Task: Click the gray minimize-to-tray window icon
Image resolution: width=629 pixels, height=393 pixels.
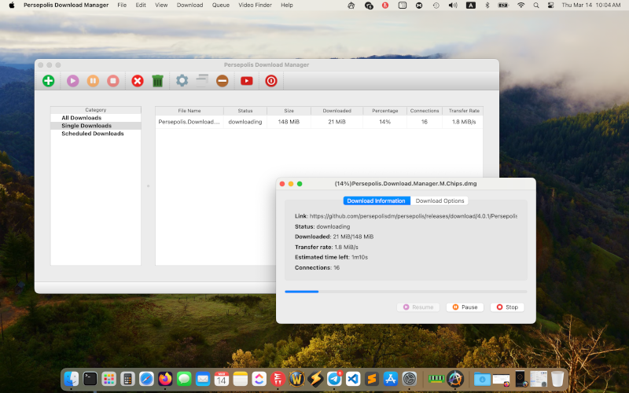Action: coord(202,81)
